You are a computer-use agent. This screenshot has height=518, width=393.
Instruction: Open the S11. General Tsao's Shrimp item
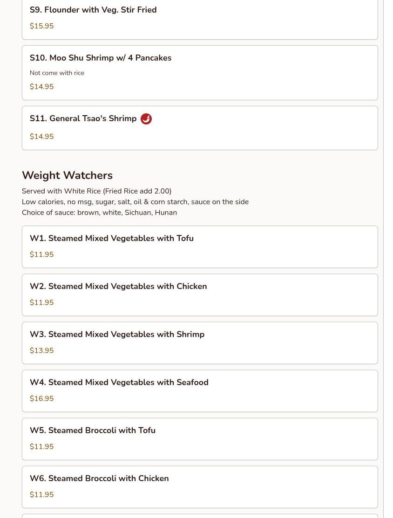point(83,118)
